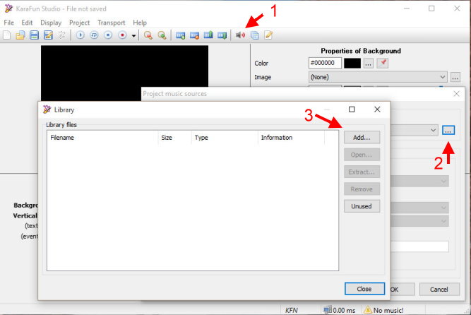Click the black background color swatch

coord(352,63)
